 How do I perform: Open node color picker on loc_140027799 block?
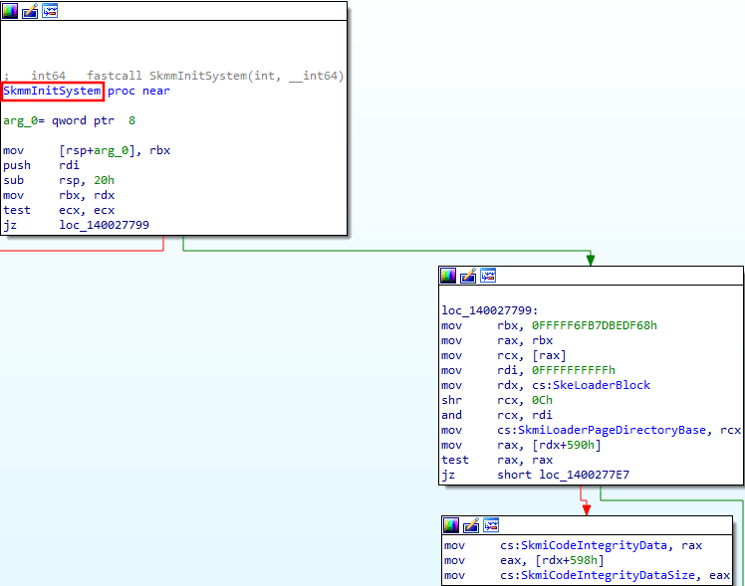[x=449, y=276]
